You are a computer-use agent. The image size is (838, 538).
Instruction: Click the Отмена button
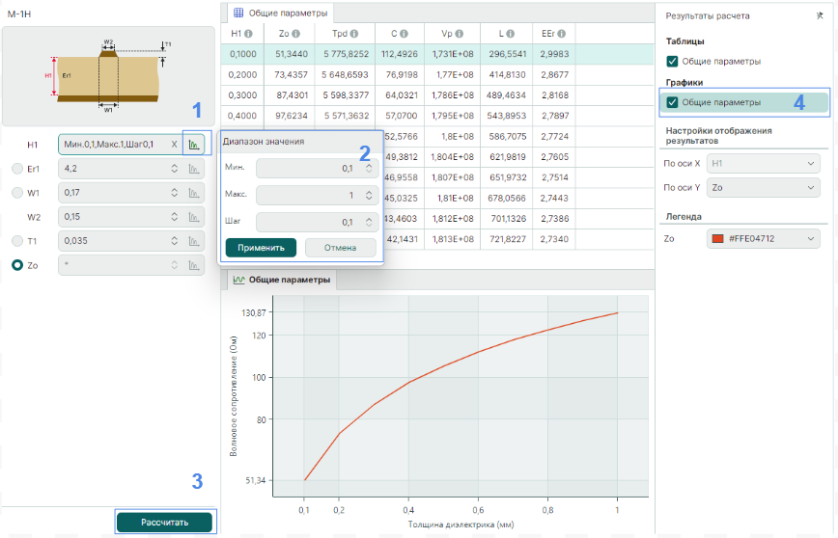pyautogui.click(x=341, y=248)
